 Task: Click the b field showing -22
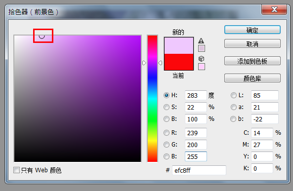coord(265,119)
